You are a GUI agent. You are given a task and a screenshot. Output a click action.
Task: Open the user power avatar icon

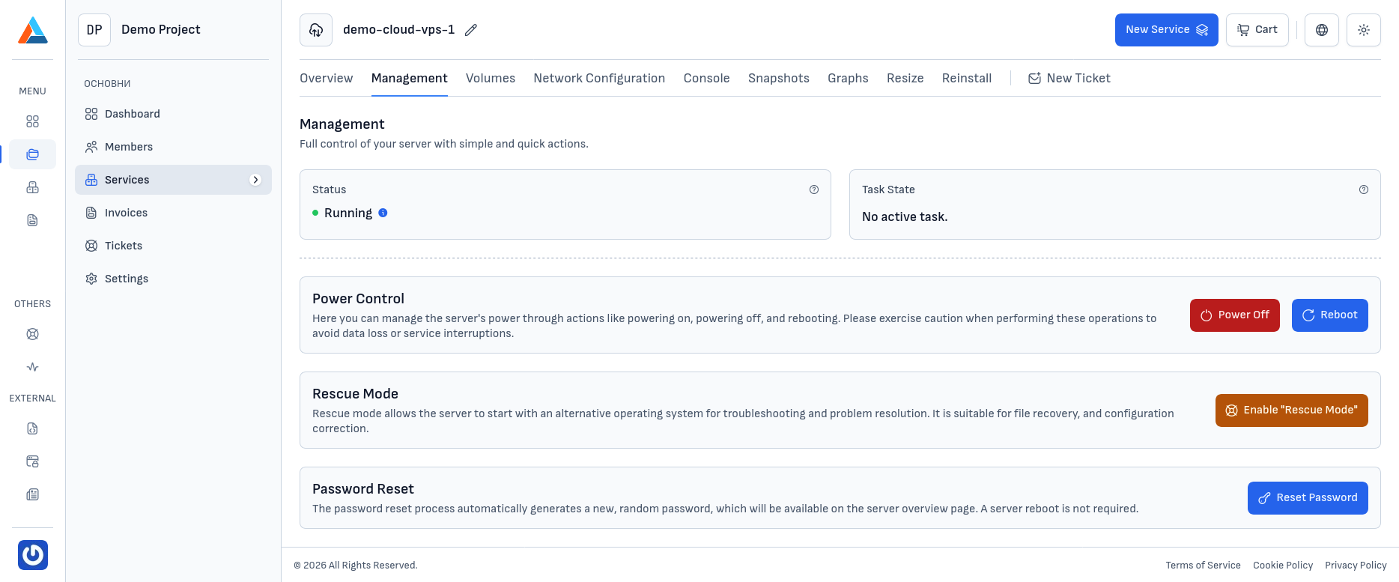point(33,555)
